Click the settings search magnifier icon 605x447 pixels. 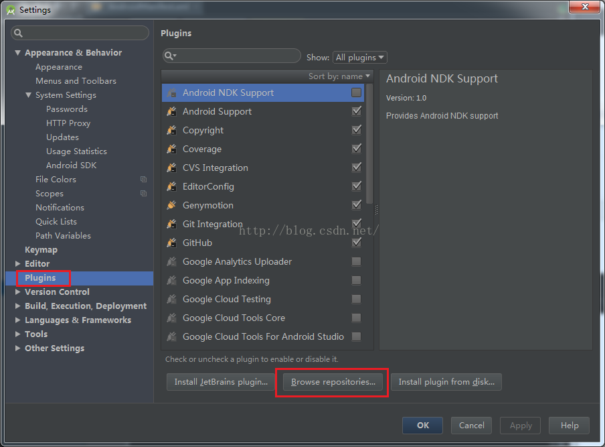[x=18, y=34]
